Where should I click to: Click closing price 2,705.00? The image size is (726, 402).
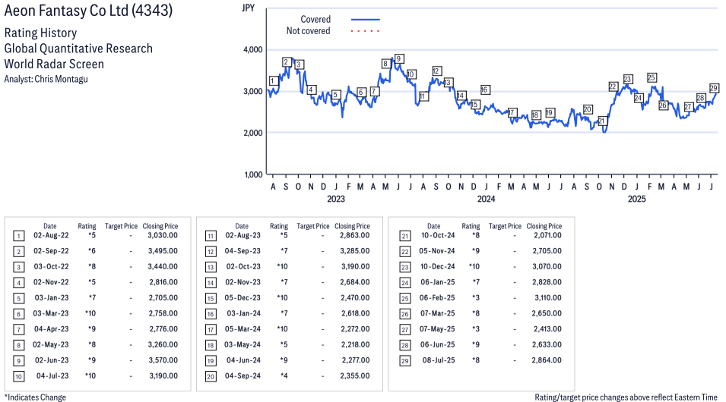point(547,251)
